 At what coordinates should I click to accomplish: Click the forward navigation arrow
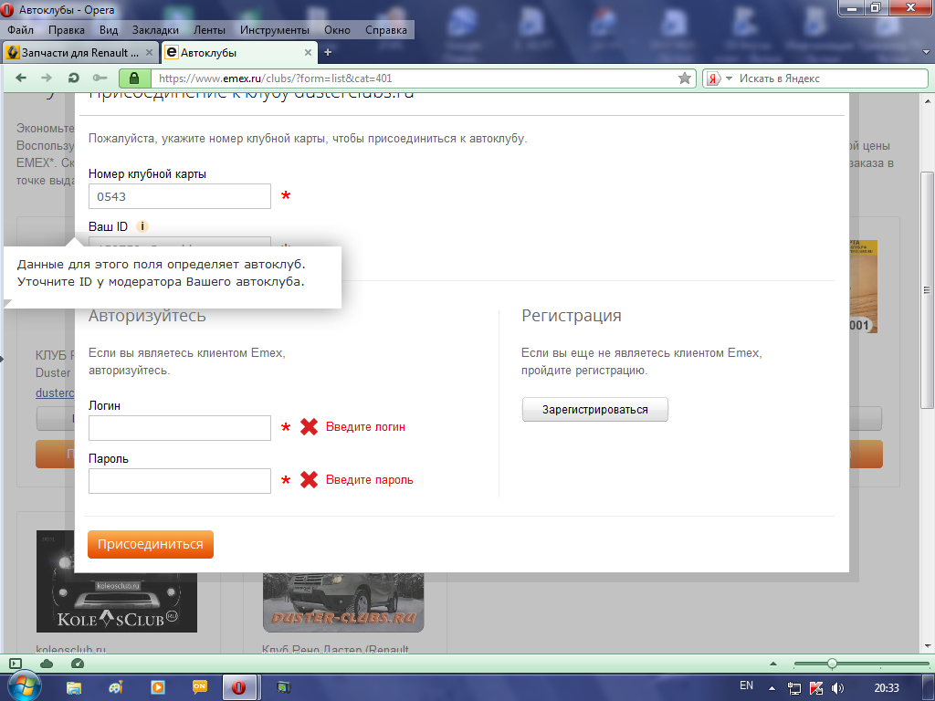[x=47, y=78]
